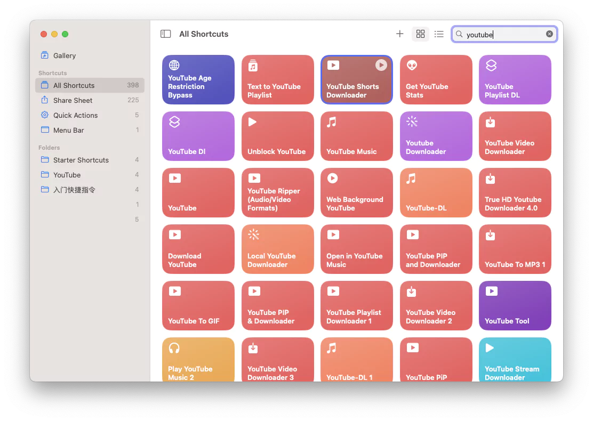593x421 pixels.
Task: Open the YouTube To MP3 1 shortcut
Action: coord(515,249)
